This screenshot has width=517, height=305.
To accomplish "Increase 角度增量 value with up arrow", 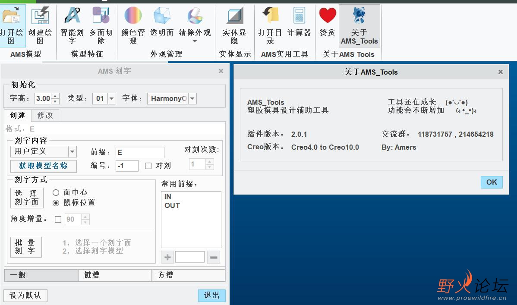I will 85,217.
